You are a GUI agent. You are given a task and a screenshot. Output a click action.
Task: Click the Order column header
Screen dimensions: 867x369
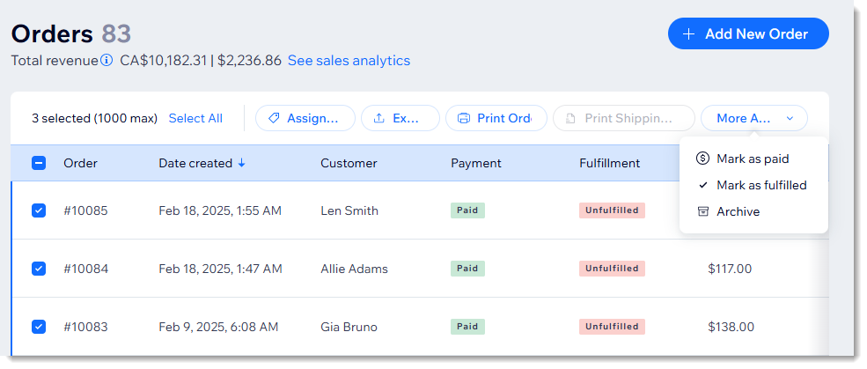pyautogui.click(x=80, y=163)
